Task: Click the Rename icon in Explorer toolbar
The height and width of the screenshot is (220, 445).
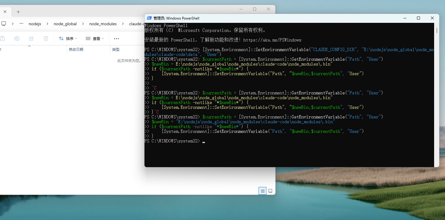Action: (x=17, y=38)
